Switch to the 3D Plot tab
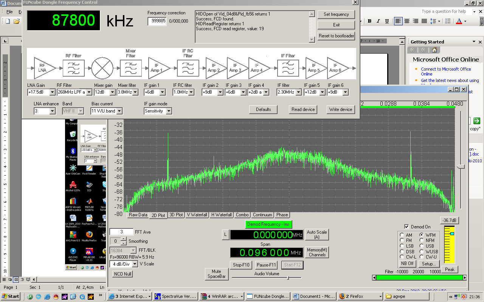The width and height of the screenshot is (484, 302). coord(176,215)
